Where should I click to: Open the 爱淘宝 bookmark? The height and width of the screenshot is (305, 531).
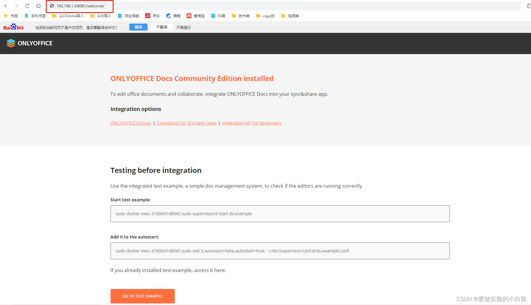pyautogui.click(x=196, y=16)
